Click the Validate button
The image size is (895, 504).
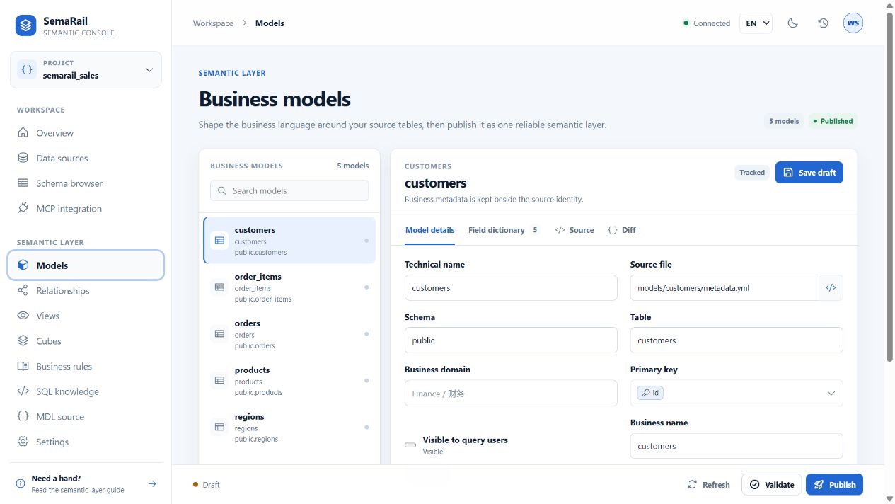tap(771, 485)
